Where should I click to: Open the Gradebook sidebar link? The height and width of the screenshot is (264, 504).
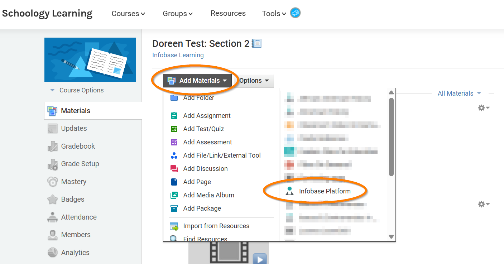(x=78, y=146)
